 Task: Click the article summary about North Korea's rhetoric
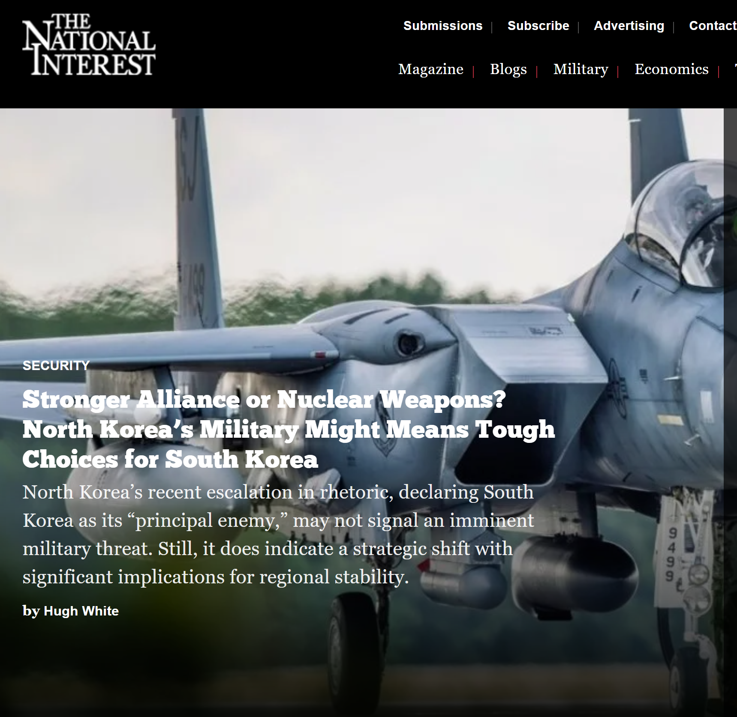pos(279,535)
